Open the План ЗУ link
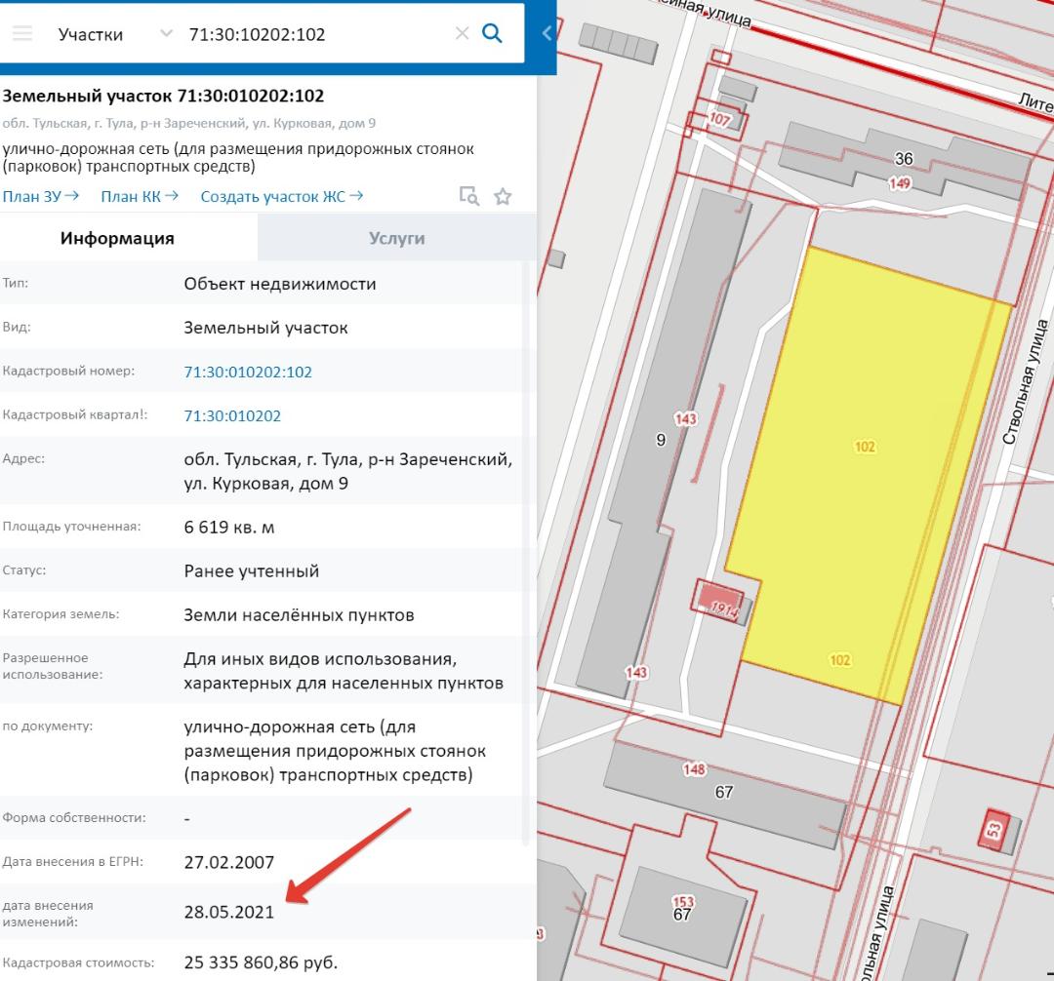 [x=40, y=196]
